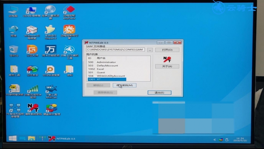Click the 退出(E) exit button
Image resolution: width=264 pixels, height=149 pixels.
click(x=159, y=93)
